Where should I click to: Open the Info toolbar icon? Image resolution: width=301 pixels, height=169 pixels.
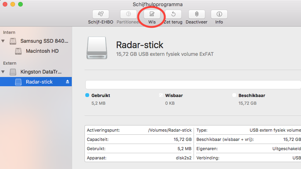tap(219, 14)
